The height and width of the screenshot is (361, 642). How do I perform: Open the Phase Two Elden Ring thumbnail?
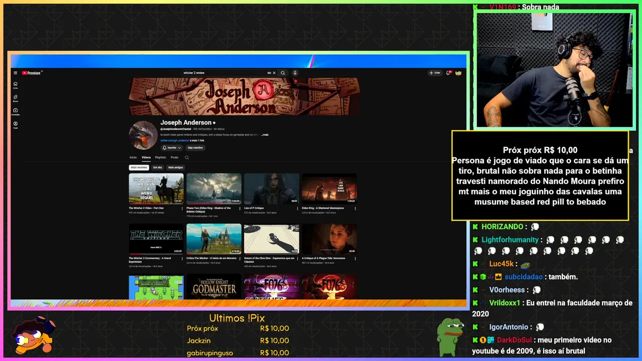click(214, 189)
